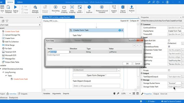The image size is (184, 103).
Task: Toggle Enable Bulk Edit checkbox
Action: tap(169, 40)
